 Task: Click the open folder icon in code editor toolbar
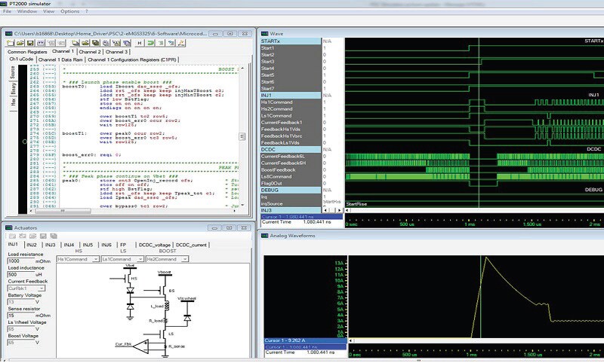click(x=20, y=43)
